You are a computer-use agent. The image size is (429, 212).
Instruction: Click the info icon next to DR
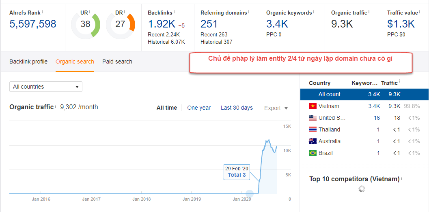pyautogui.click(x=125, y=12)
